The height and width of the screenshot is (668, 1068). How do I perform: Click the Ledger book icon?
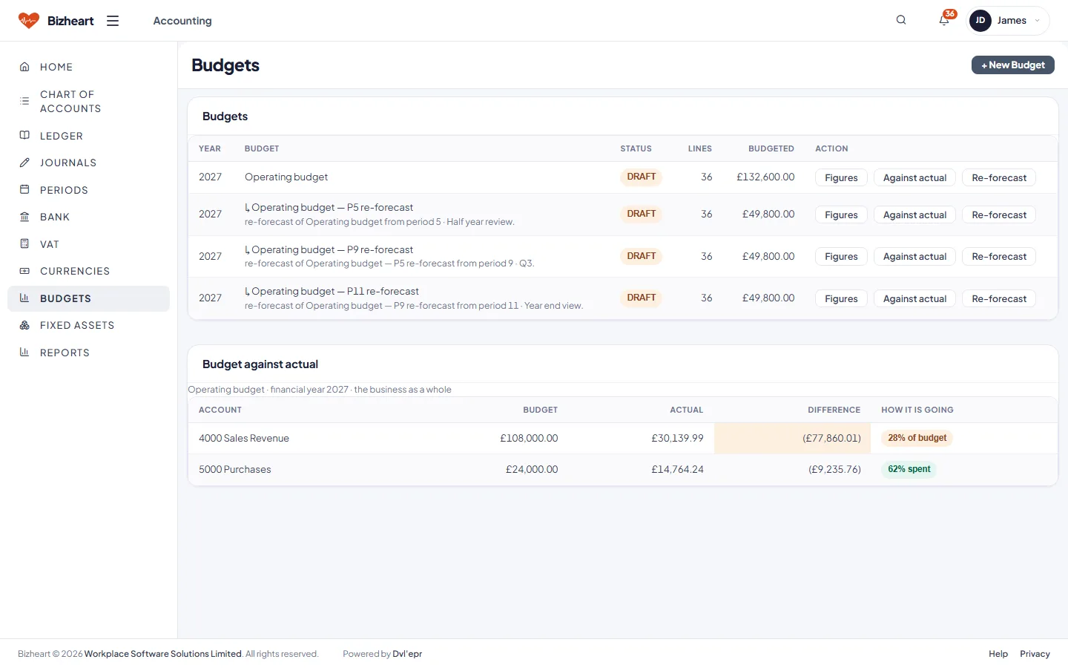24,135
